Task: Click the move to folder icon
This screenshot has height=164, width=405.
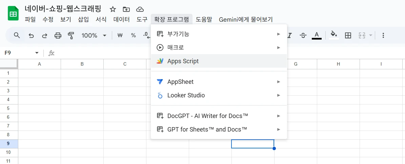Action: pos(126,9)
